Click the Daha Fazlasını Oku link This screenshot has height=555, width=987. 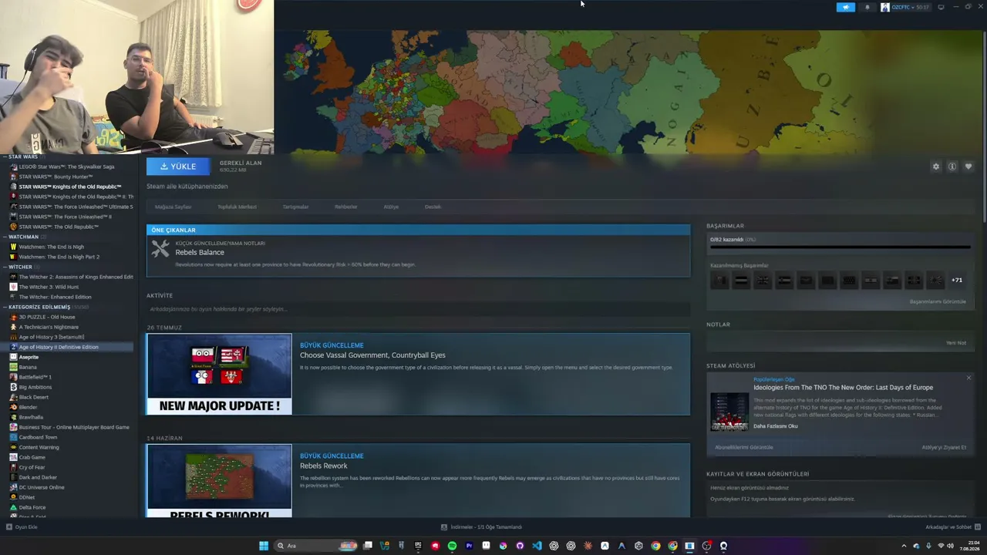click(776, 426)
